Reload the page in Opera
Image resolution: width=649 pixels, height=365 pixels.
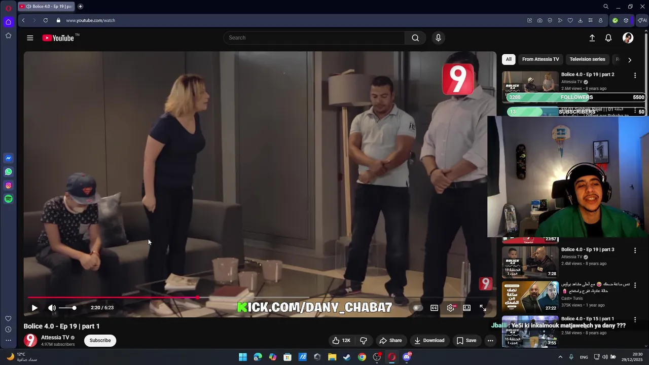coord(46,20)
